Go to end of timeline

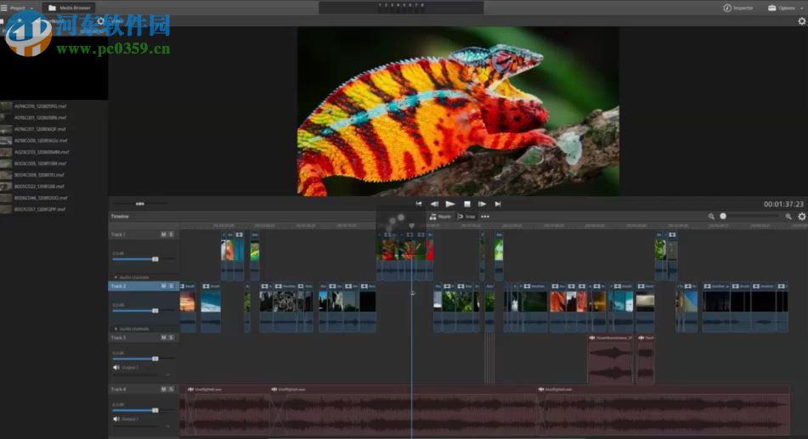498,204
